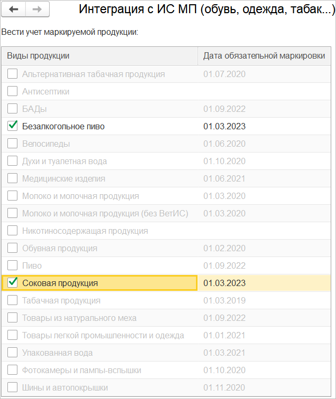The image size is (336, 399).
Task: Click the forward navigation arrow
Action: [x=37, y=9]
